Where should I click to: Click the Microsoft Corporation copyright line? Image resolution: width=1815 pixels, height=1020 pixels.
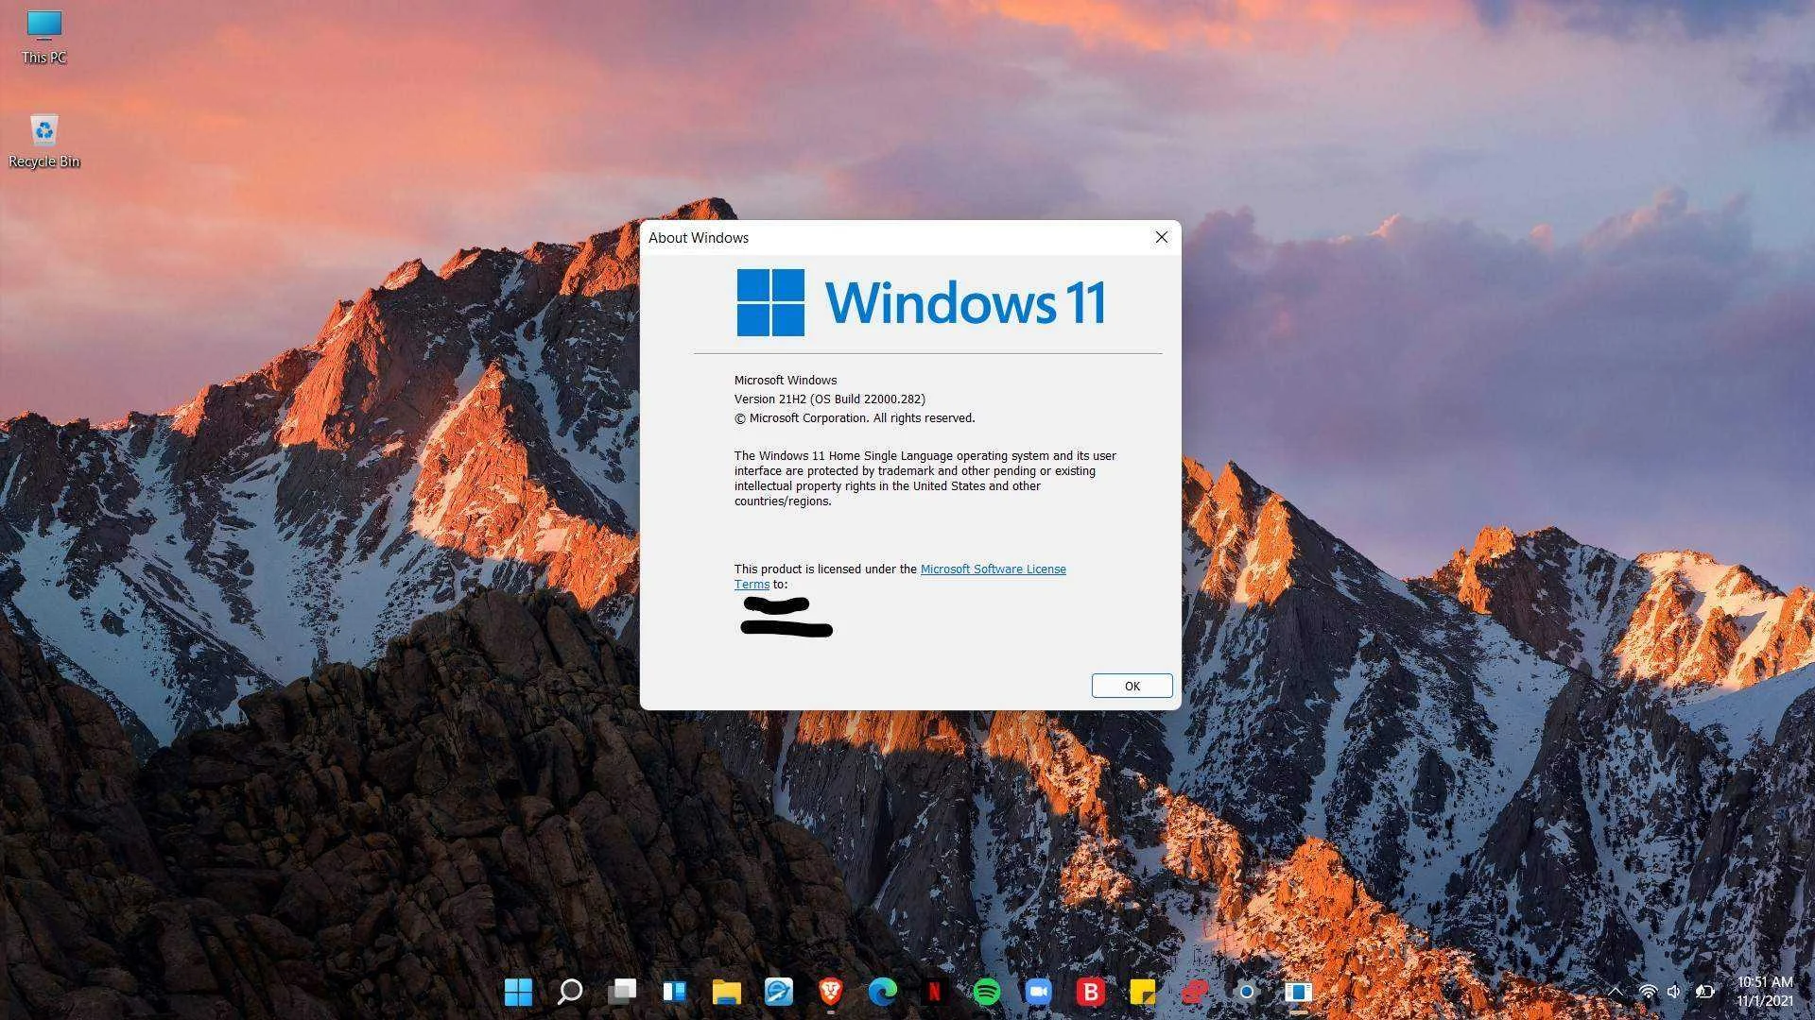coord(855,418)
